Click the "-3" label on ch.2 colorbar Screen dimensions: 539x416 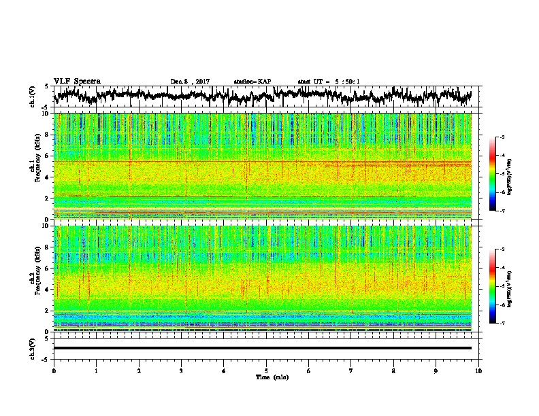(502, 249)
